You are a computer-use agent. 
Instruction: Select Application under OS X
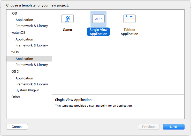(x=24, y=78)
